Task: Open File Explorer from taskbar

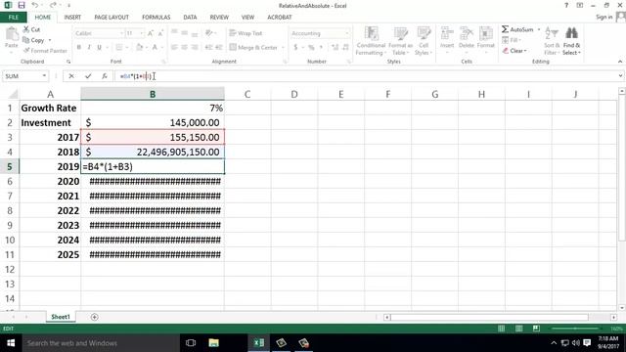Action: pyautogui.click(x=213, y=343)
